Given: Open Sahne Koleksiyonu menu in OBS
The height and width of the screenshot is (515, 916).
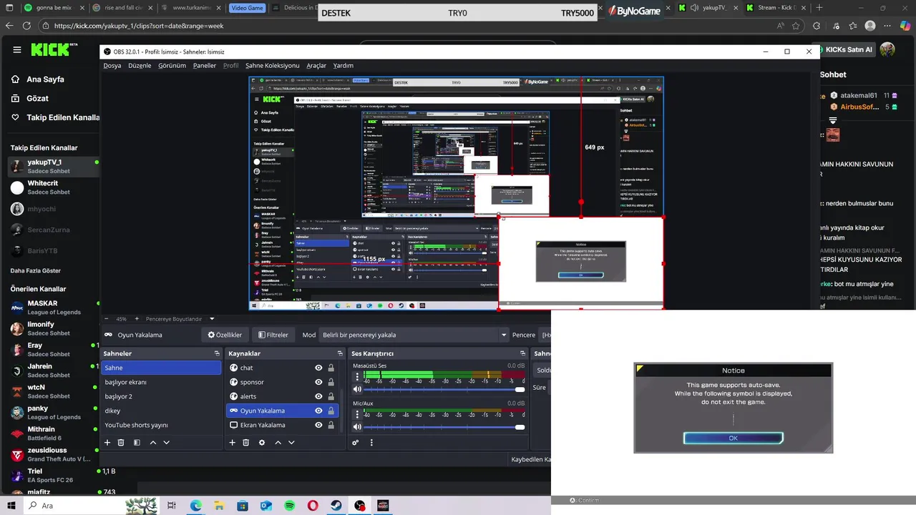Looking at the screenshot, I should click(x=272, y=65).
